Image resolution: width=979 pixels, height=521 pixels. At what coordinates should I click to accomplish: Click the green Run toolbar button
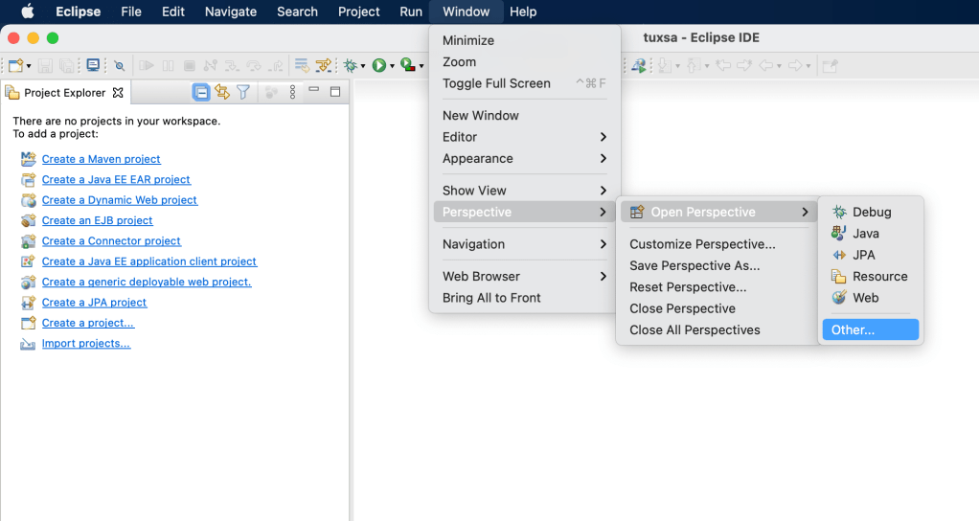(379, 65)
